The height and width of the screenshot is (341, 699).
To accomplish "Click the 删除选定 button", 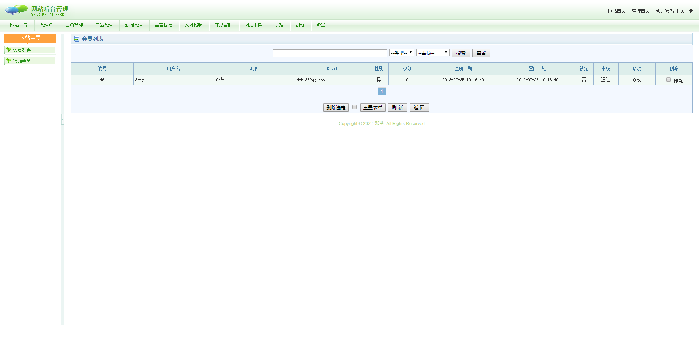I will tap(336, 107).
